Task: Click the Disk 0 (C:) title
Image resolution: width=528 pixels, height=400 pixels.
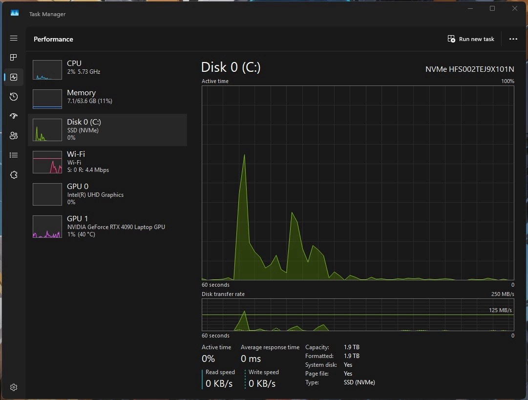Action: (x=231, y=67)
